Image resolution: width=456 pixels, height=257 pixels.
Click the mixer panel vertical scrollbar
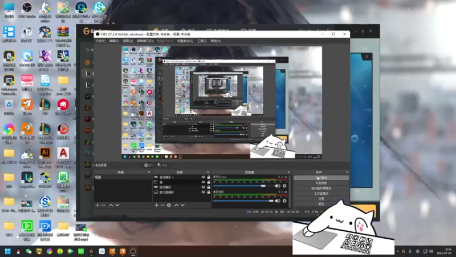(x=290, y=191)
